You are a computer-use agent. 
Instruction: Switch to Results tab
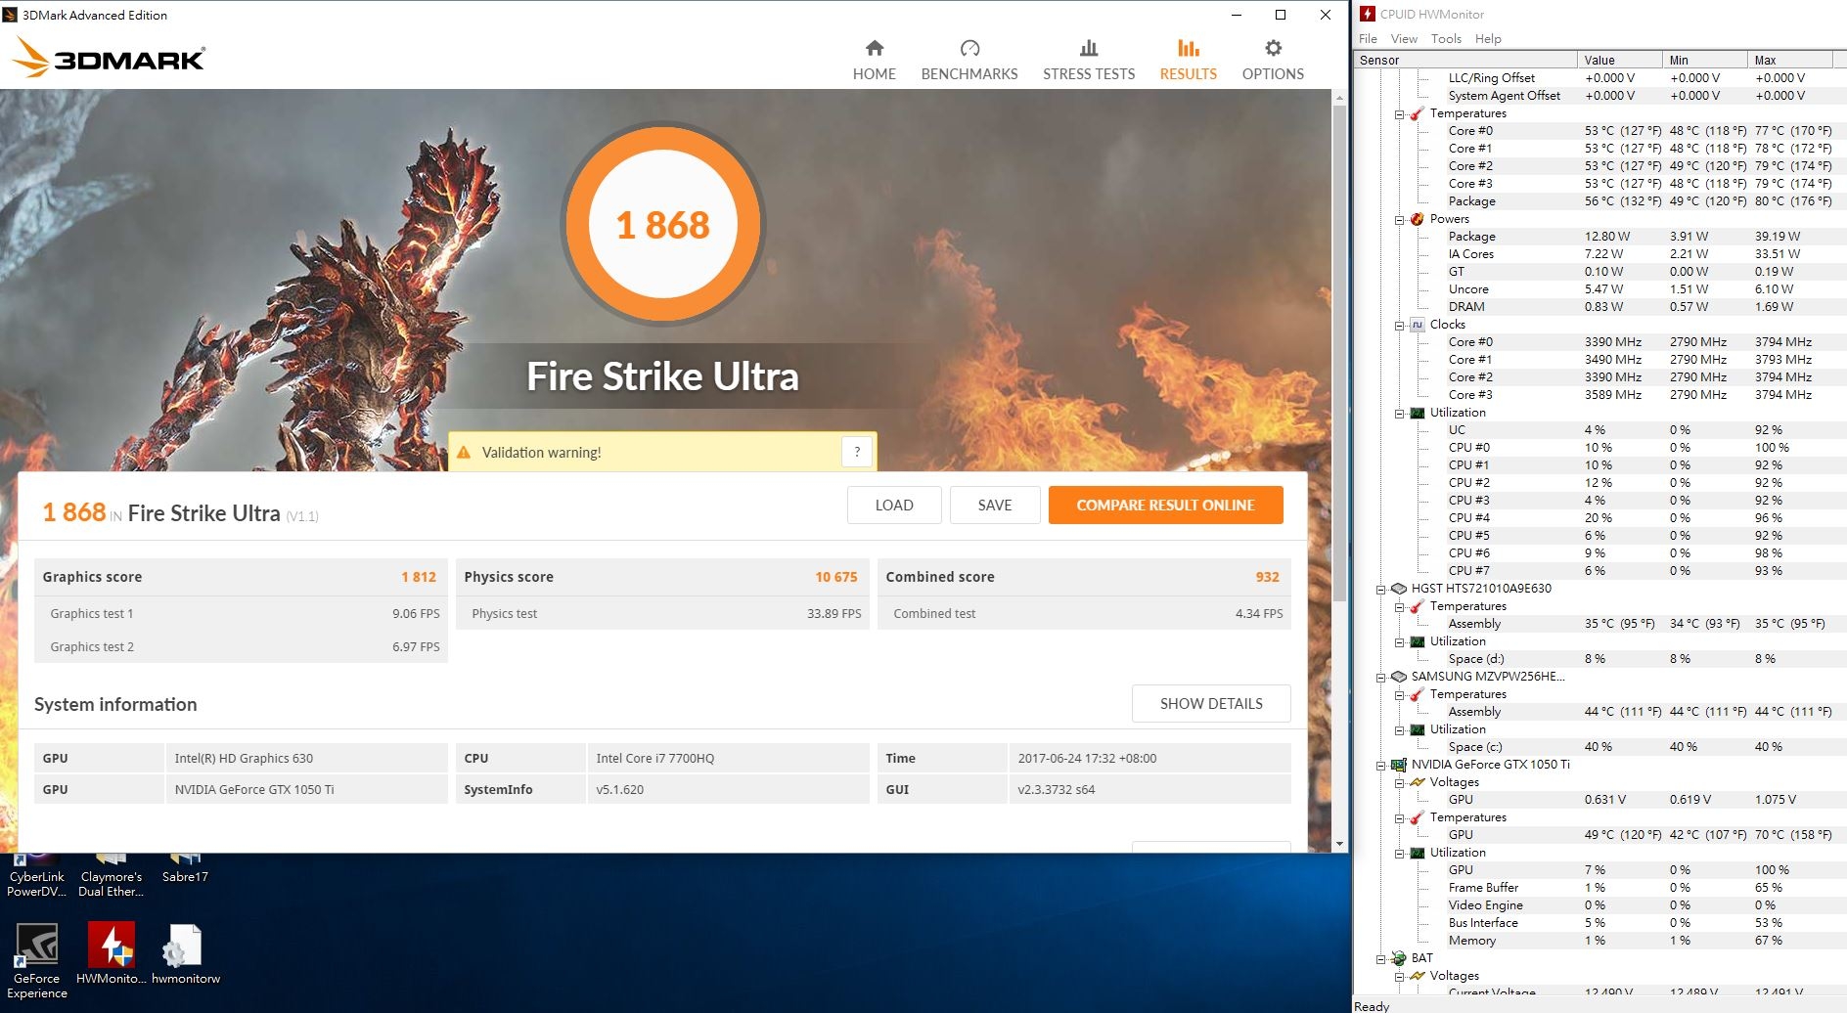tap(1188, 60)
